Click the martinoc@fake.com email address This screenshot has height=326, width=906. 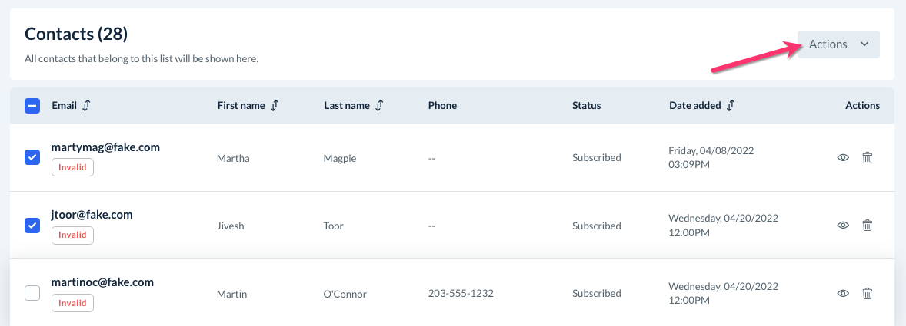coord(102,282)
